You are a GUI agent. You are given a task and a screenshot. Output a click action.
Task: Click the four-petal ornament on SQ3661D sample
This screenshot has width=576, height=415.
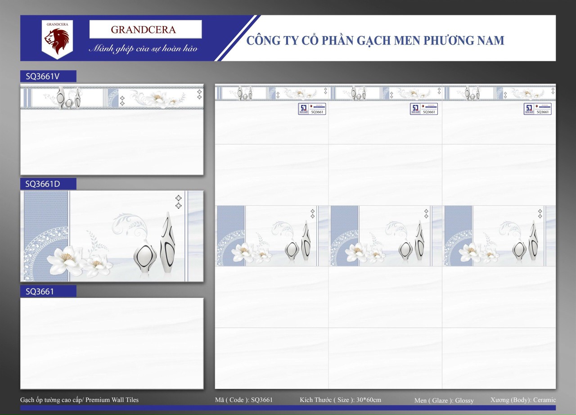point(178,202)
